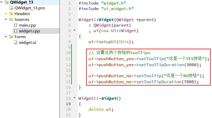Select the QWidget_13 project root
The width and height of the screenshot is (212, 118).
pos(22,2)
